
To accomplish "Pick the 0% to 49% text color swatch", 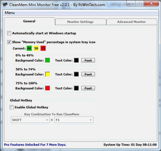I will coord(76,60).
